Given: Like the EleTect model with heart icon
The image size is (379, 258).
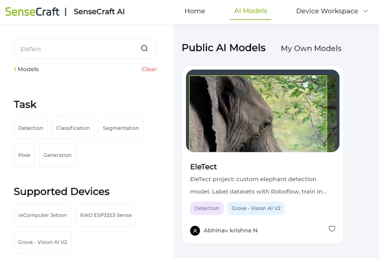Looking at the screenshot, I should point(332,229).
